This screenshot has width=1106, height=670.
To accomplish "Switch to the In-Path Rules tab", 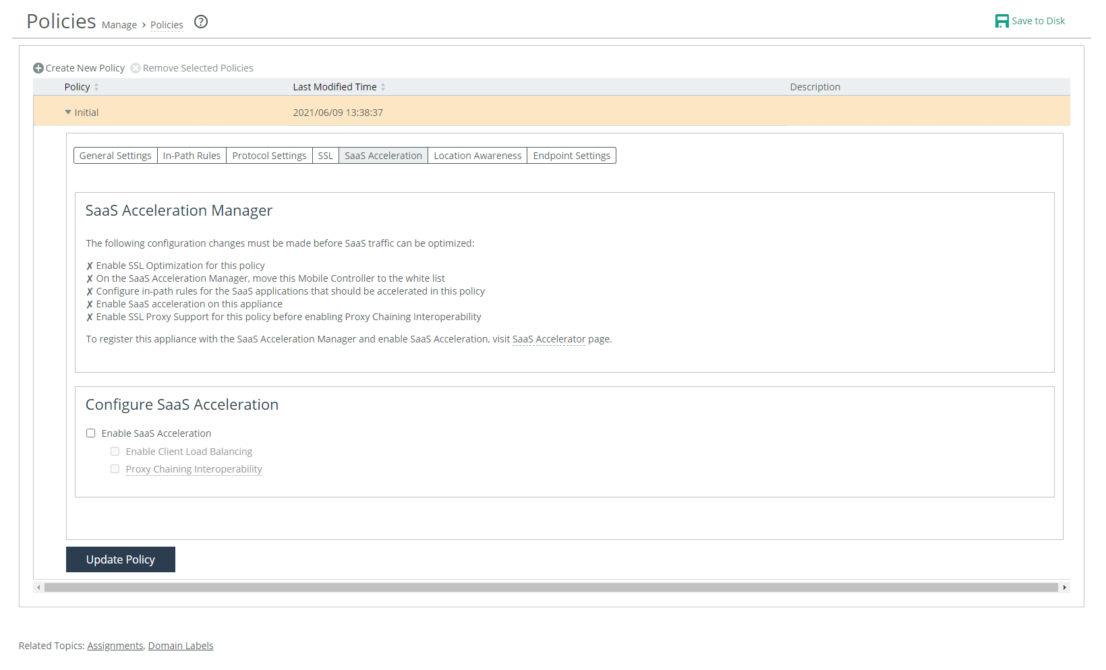I will [192, 156].
